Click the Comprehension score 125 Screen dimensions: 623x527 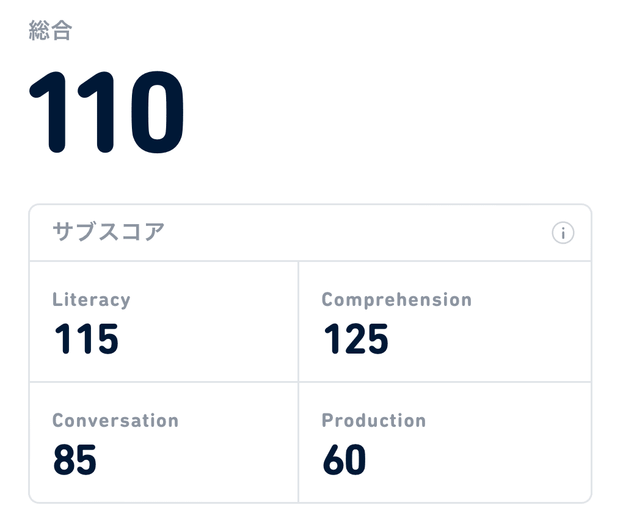click(x=355, y=339)
